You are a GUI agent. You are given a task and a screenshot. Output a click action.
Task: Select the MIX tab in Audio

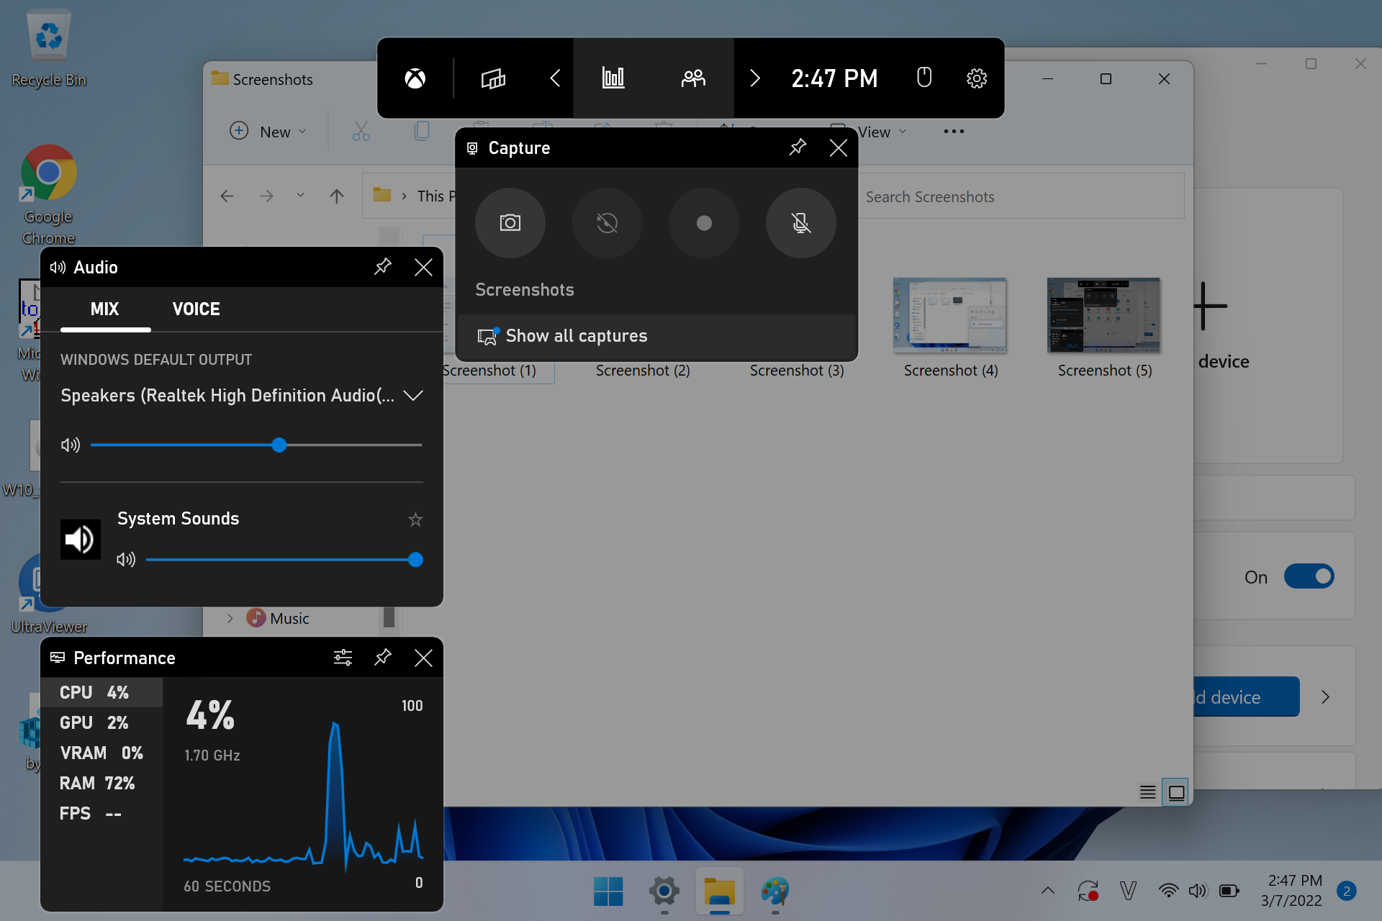click(105, 309)
